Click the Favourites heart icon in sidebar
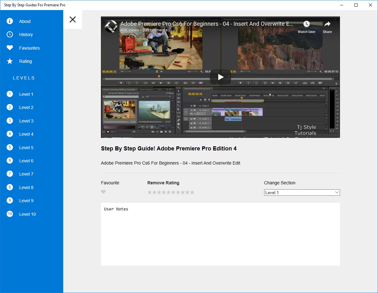 pos(10,48)
